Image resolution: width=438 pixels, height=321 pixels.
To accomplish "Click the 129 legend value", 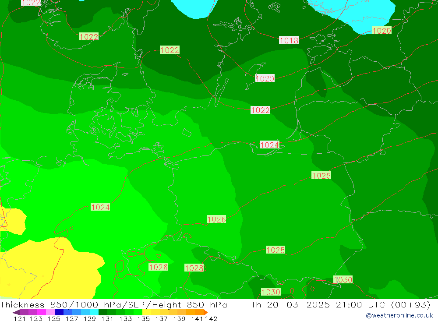I will pyautogui.click(x=90, y=318).
